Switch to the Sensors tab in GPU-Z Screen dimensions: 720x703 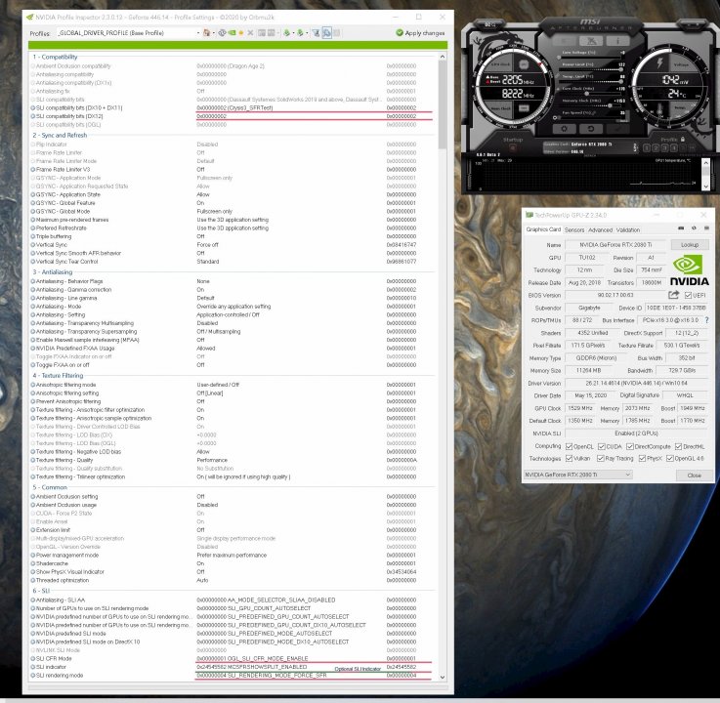[573, 230]
